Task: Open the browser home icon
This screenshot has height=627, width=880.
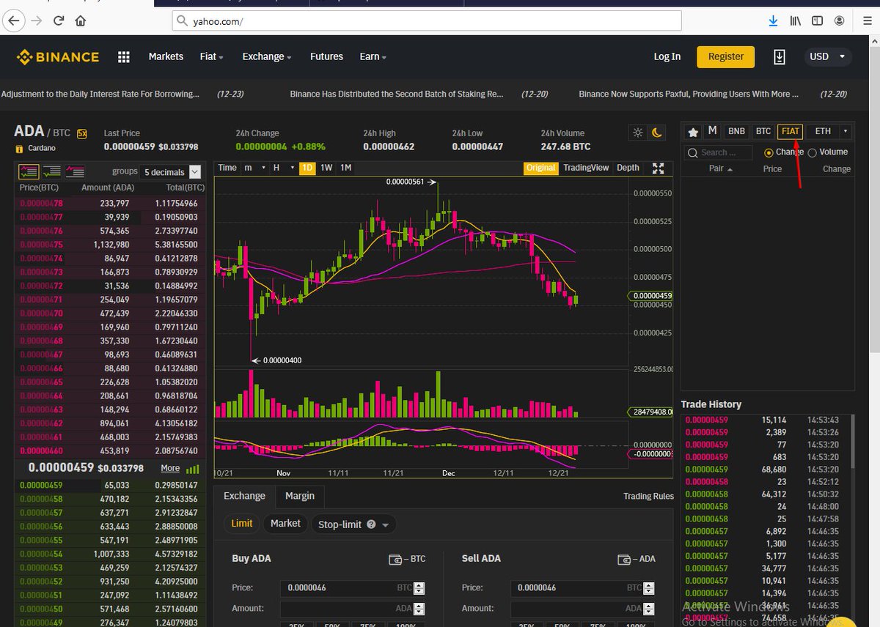Action: click(x=81, y=21)
